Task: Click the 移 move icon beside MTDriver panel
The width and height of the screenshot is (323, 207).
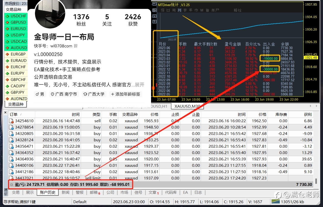Action: click(154, 10)
